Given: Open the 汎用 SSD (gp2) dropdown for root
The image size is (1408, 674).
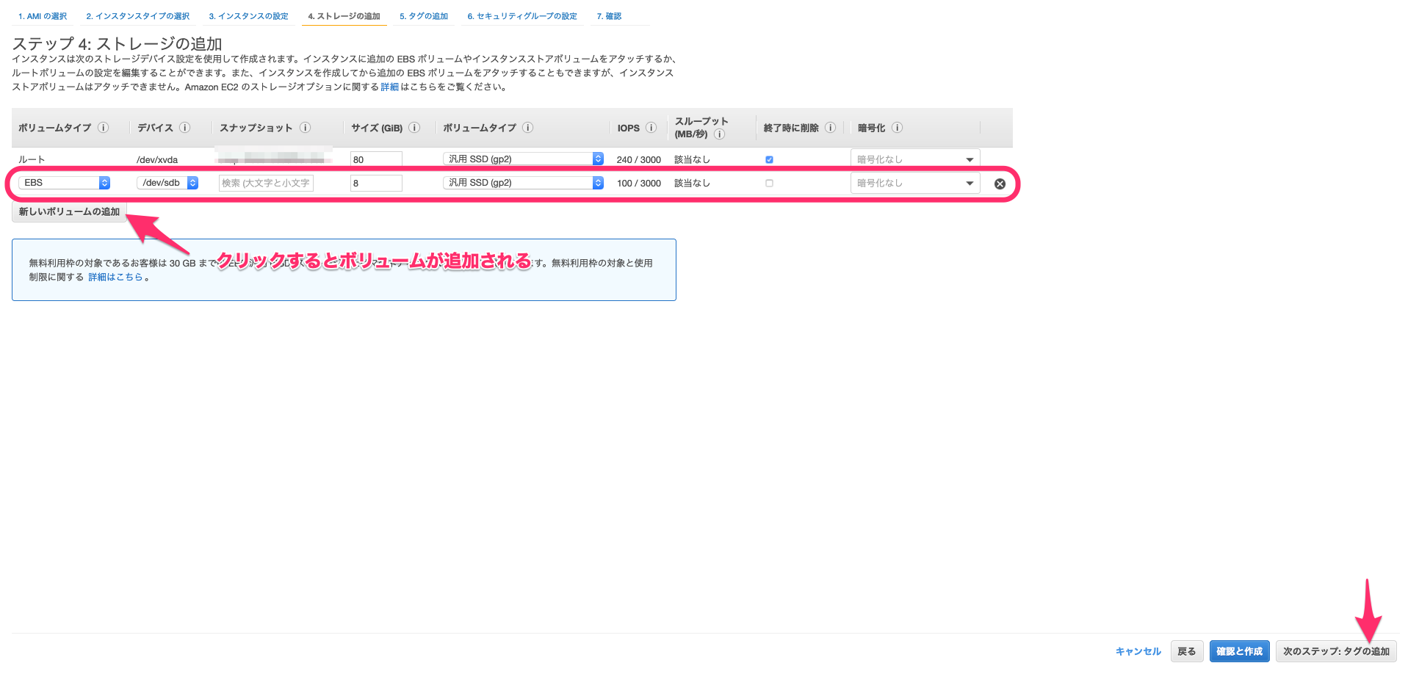Looking at the screenshot, I should click(523, 158).
